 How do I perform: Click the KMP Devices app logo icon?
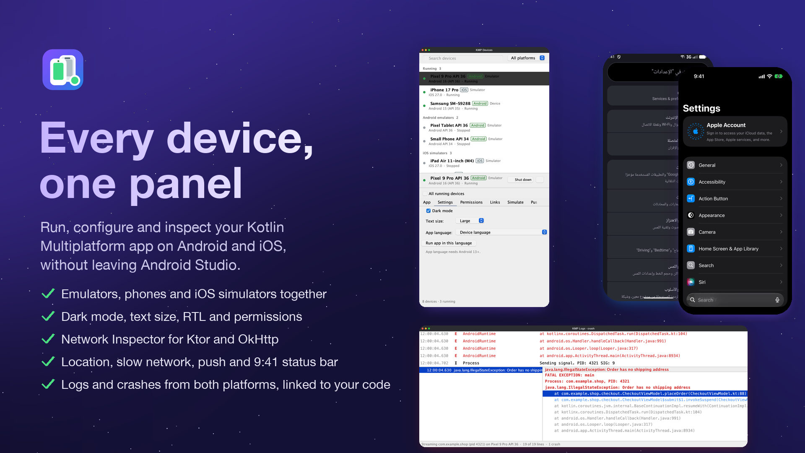63,70
